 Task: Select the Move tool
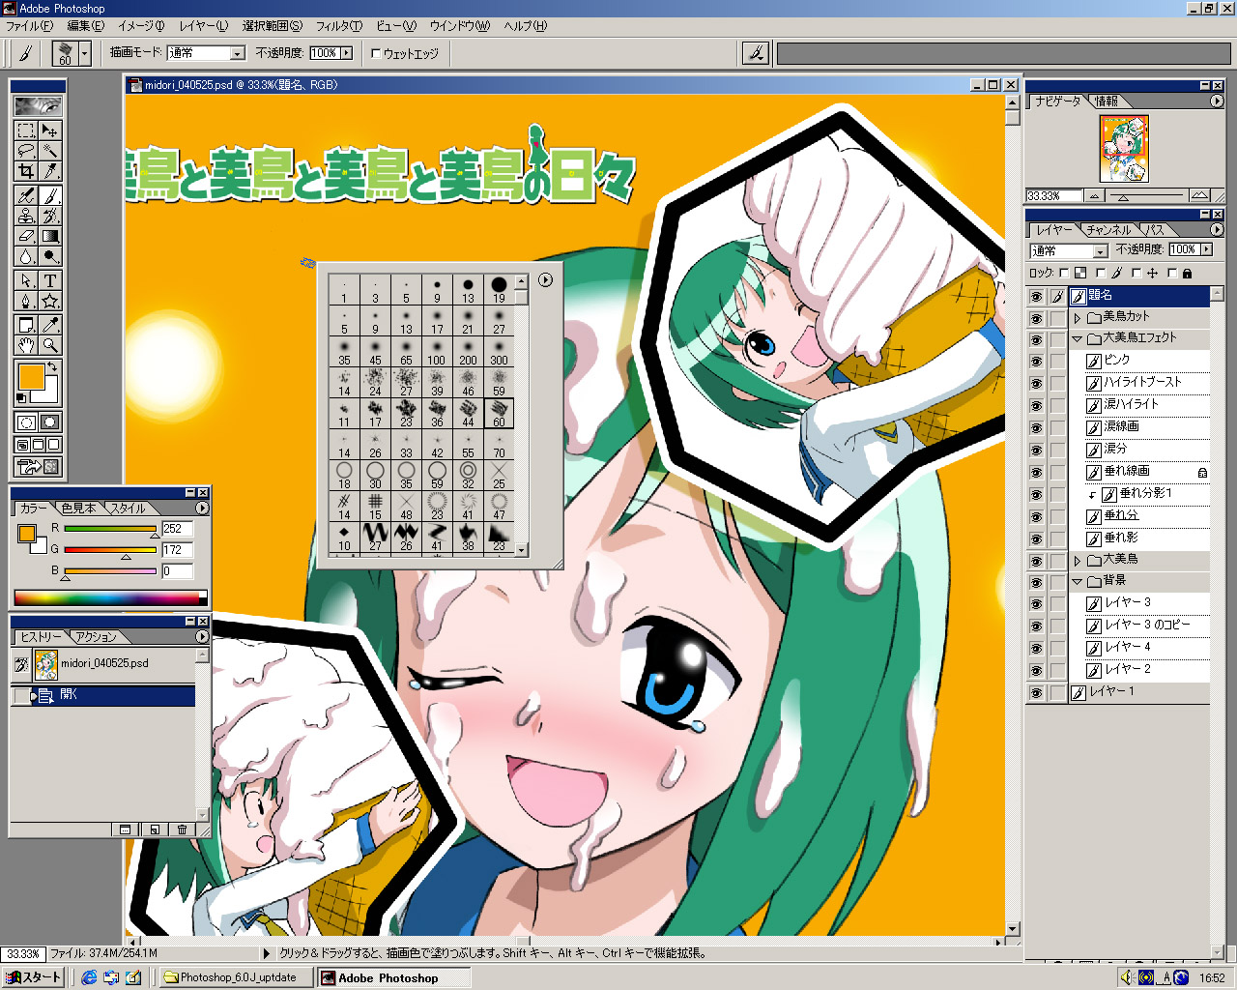point(50,130)
